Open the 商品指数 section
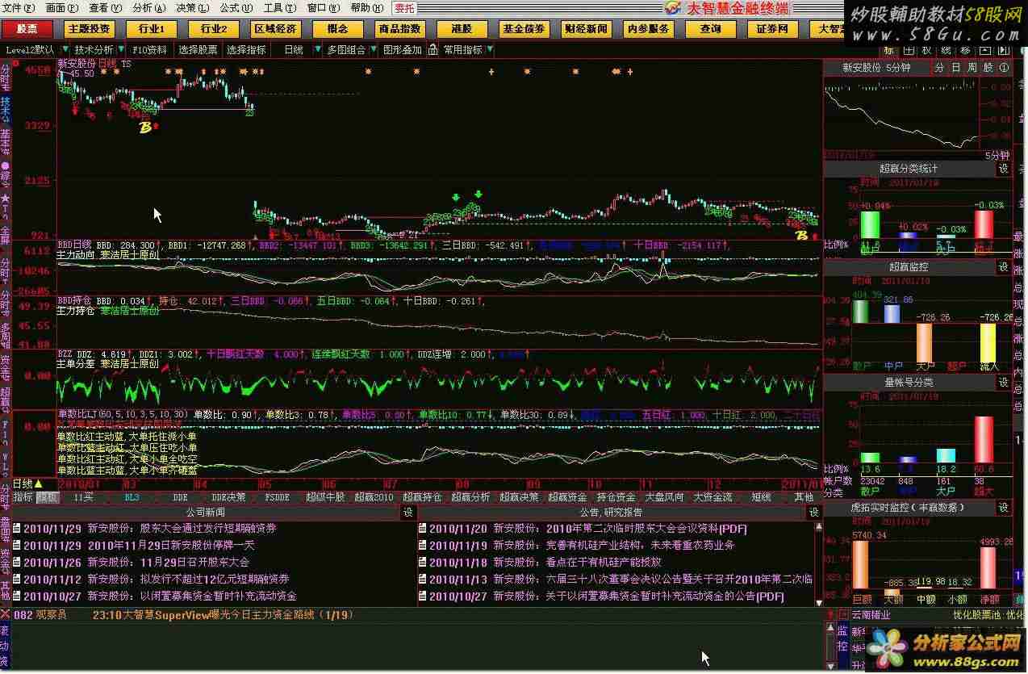This screenshot has height=674, width=1028. (x=399, y=29)
